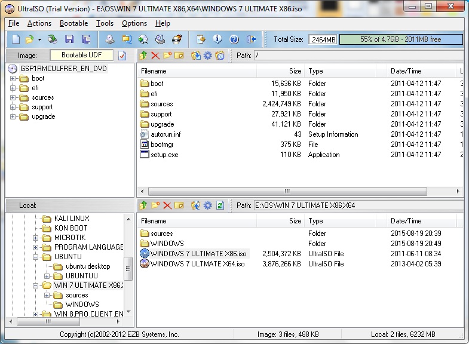Click the image Path input field

[x=358, y=56]
